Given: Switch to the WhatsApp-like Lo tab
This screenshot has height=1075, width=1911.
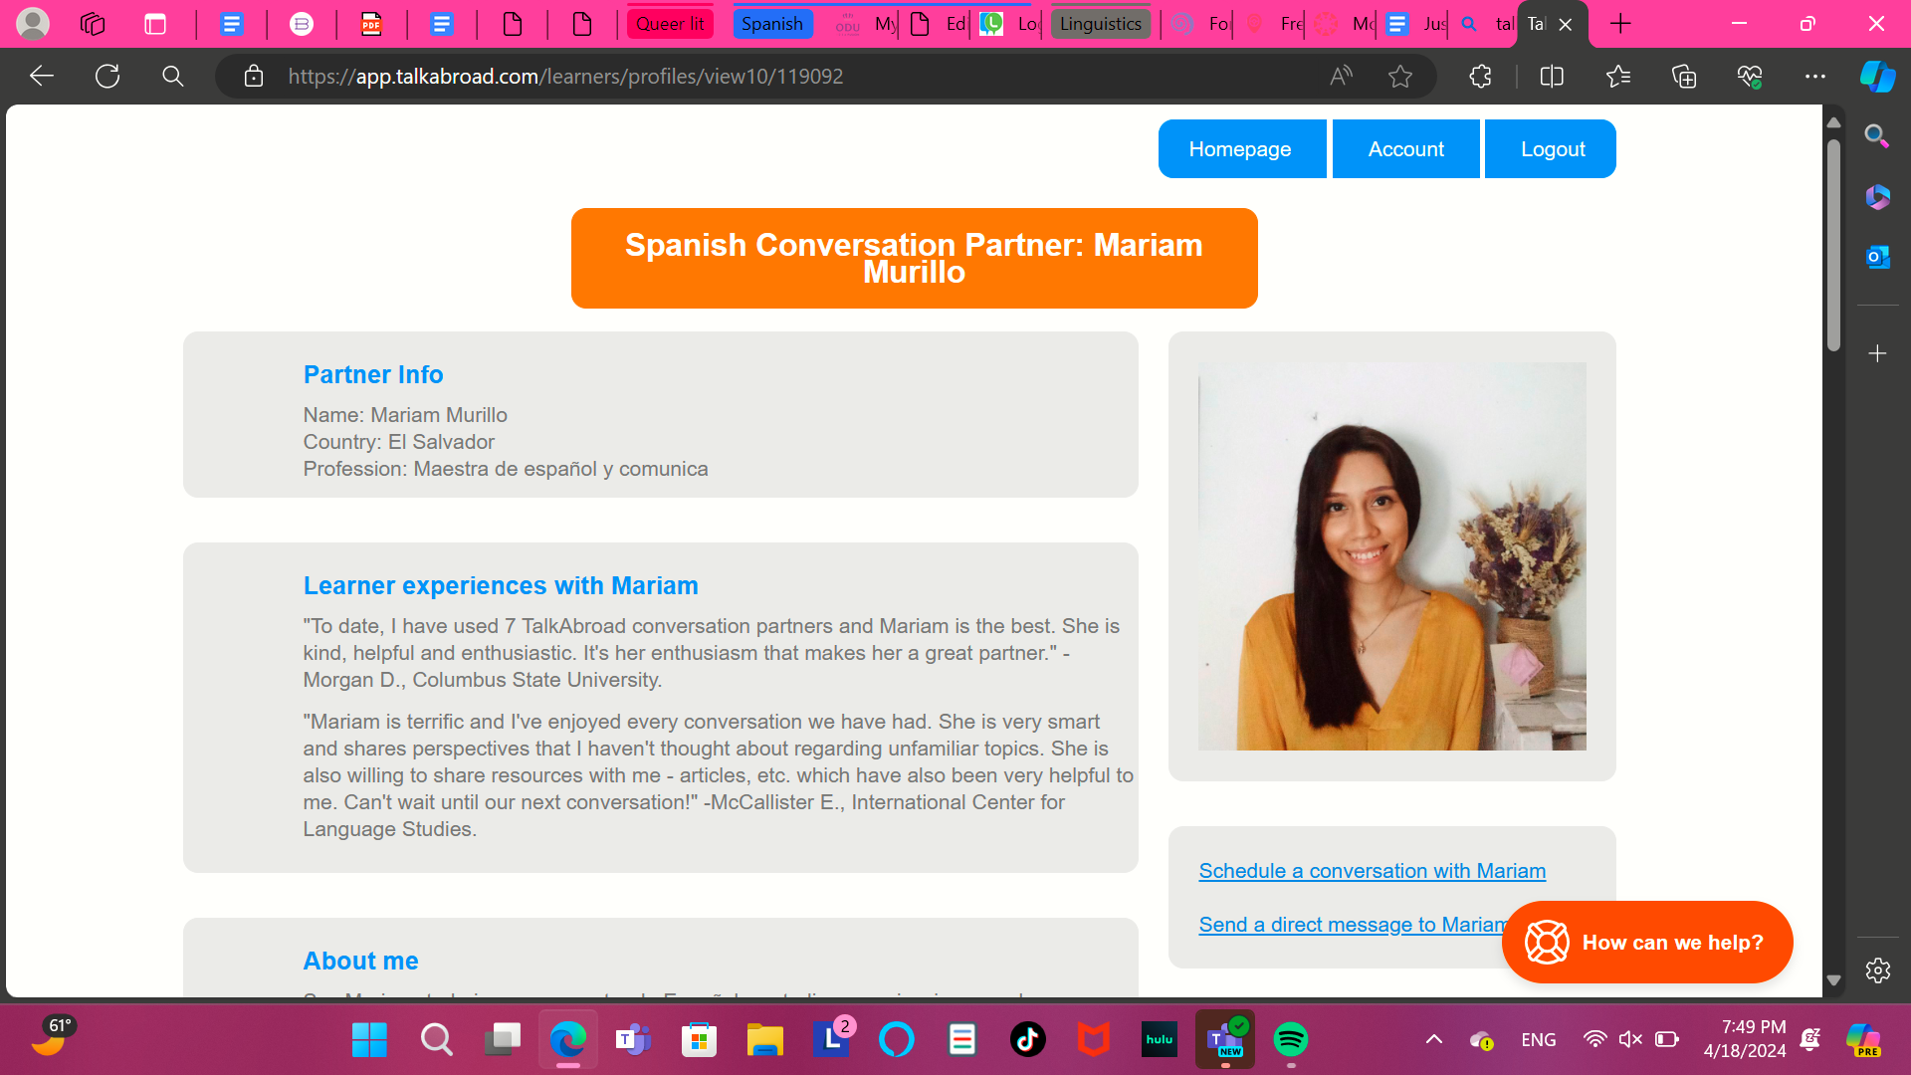Looking at the screenshot, I should point(1007,24).
